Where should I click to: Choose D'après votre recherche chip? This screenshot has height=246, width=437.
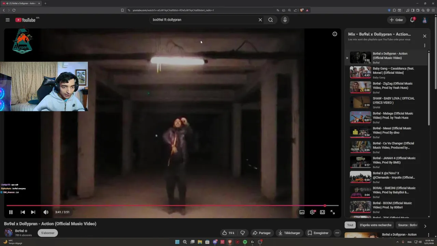click(x=376, y=225)
